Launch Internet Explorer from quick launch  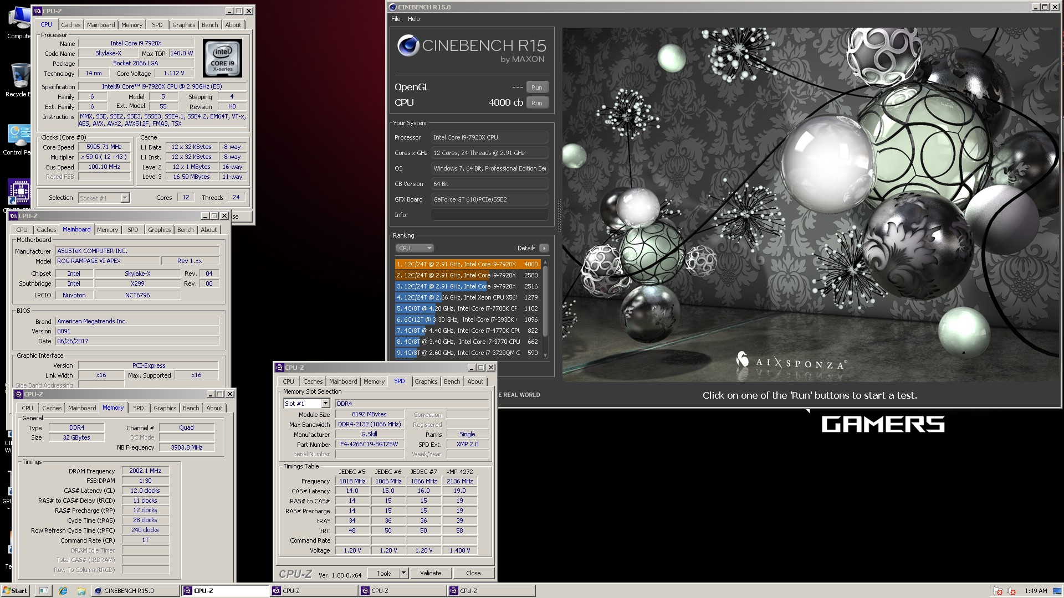pos(63,591)
